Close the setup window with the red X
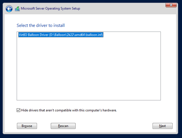Screen dimensions: 182x138 pos(171,5)
